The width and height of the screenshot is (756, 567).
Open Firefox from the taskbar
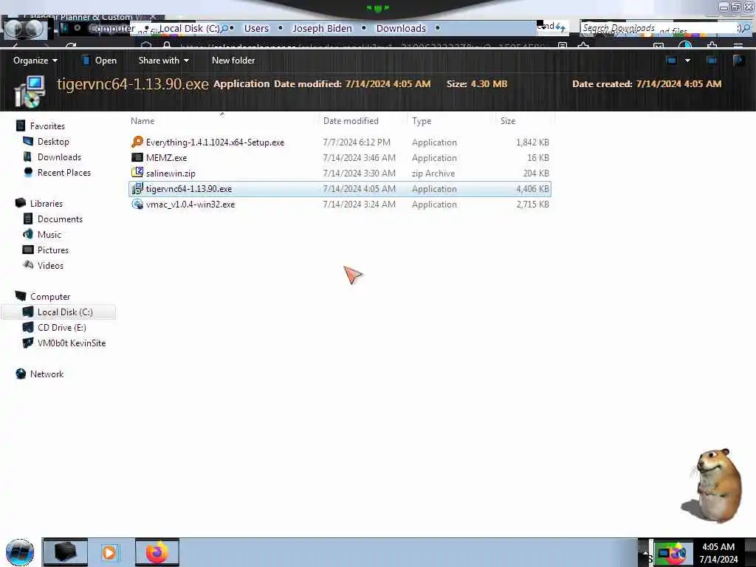pyautogui.click(x=157, y=552)
